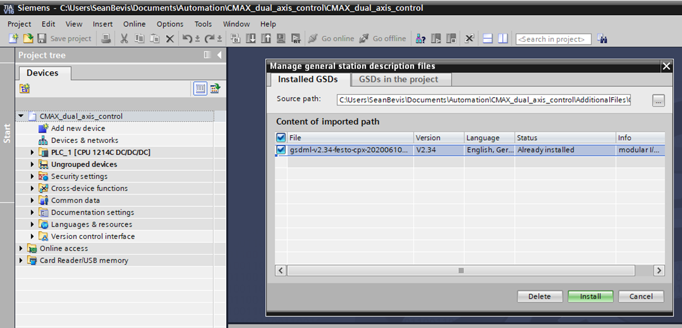
Task: Click Add new device in project tree
Action: point(78,128)
